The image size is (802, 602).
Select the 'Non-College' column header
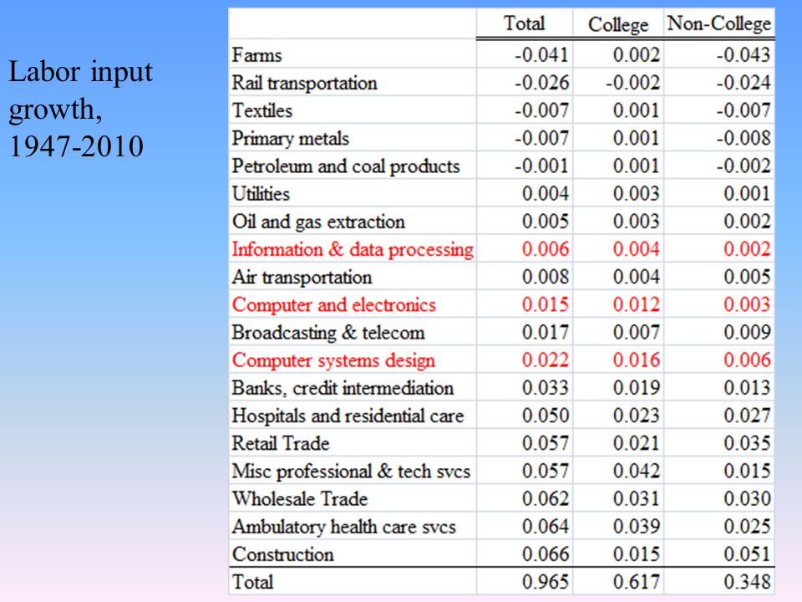718,23
